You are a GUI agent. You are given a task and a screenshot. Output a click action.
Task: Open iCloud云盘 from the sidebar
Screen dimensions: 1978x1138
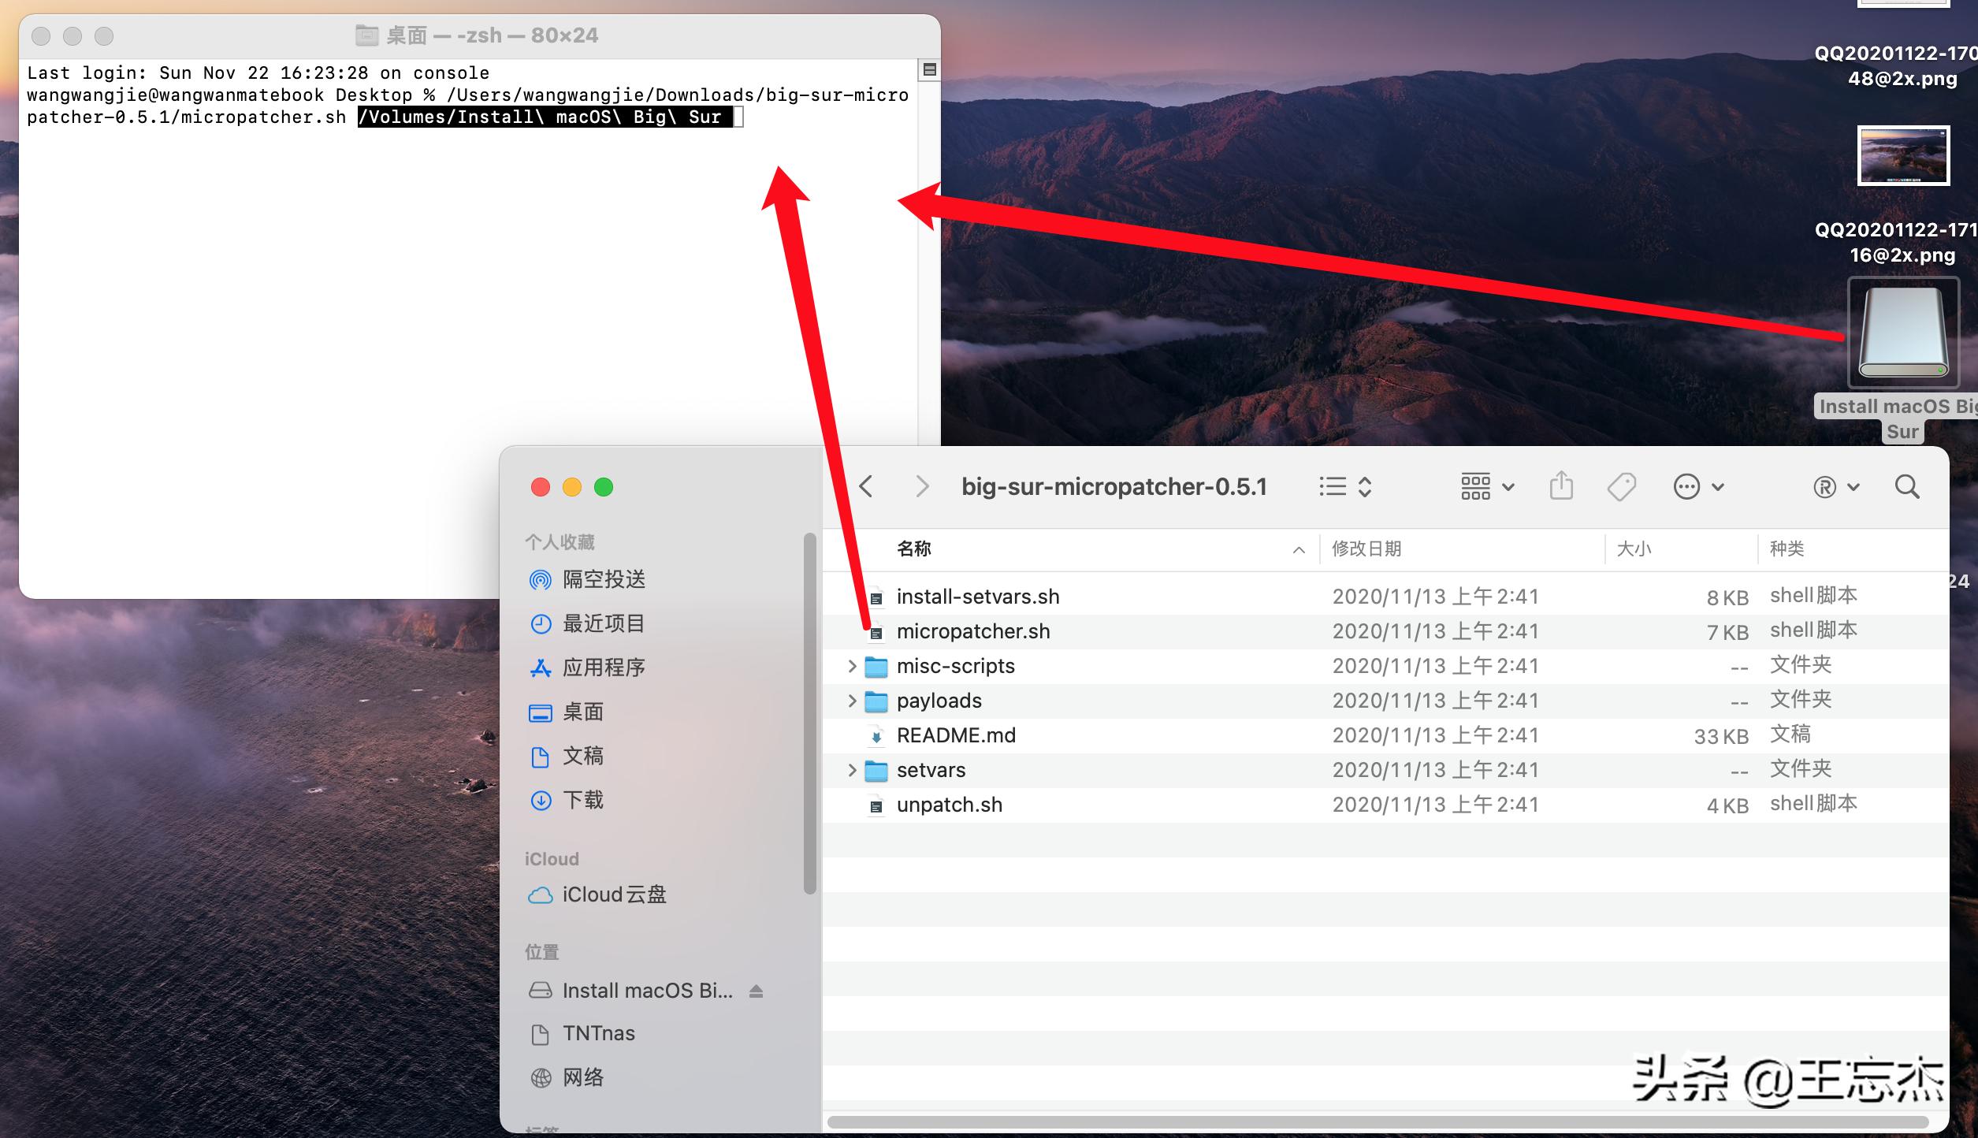pos(615,894)
